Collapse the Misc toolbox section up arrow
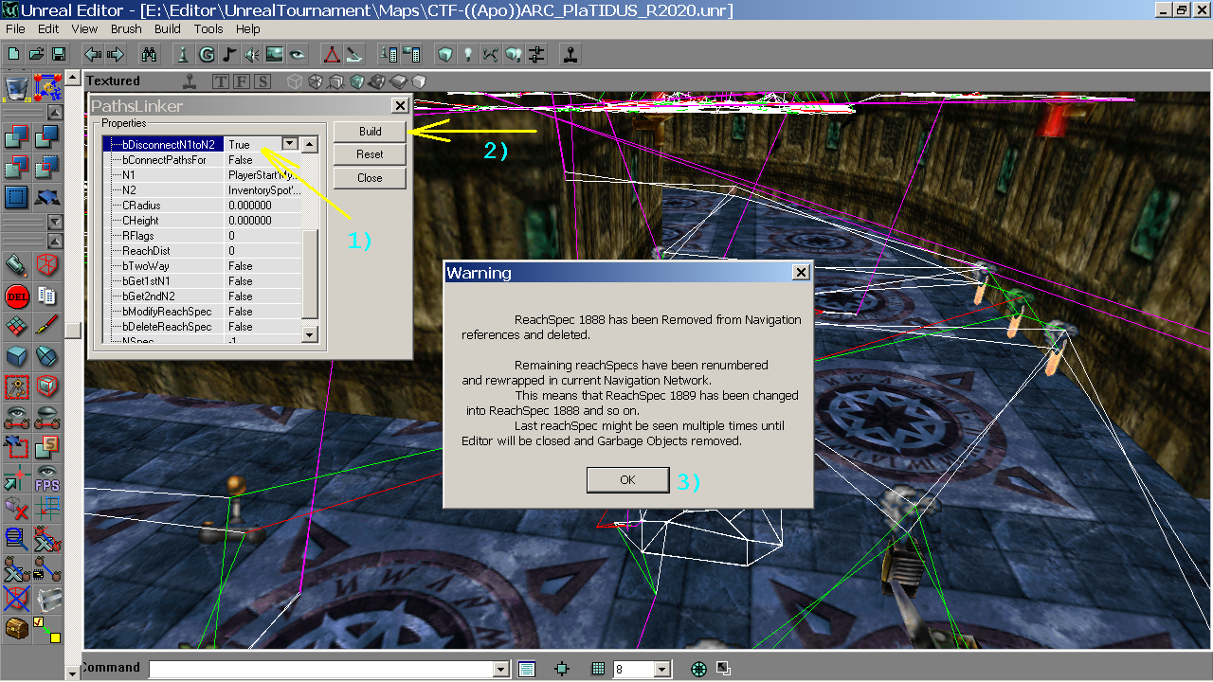 [x=55, y=242]
